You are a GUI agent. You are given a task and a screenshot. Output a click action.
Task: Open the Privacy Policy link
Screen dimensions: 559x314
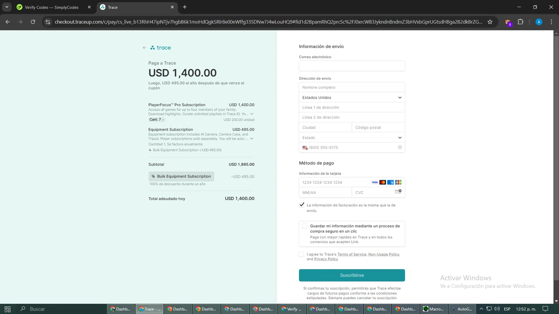[326, 259]
